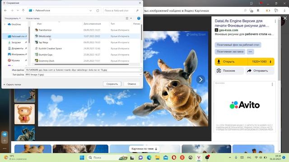Open the Avito advertisement

(245, 105)
